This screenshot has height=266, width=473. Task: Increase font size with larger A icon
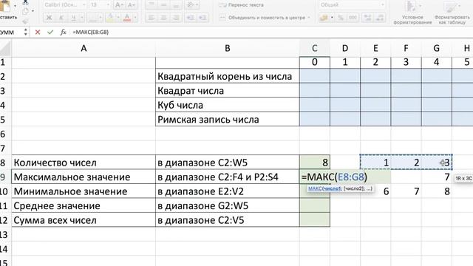pos(119,5)
